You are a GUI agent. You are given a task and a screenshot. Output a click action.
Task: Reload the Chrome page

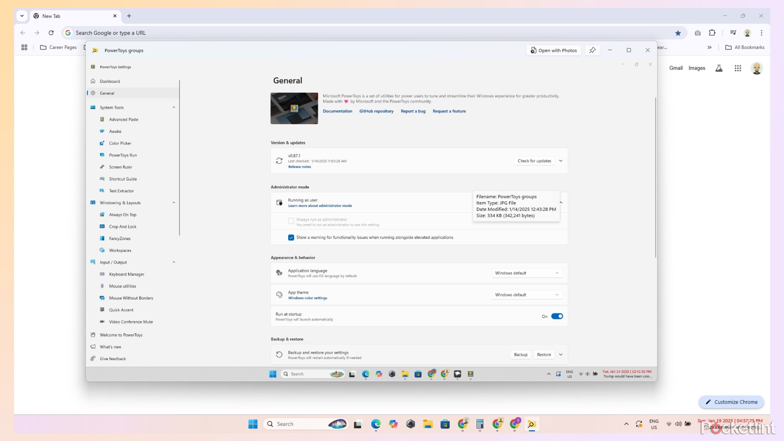[x=51, y=33]
